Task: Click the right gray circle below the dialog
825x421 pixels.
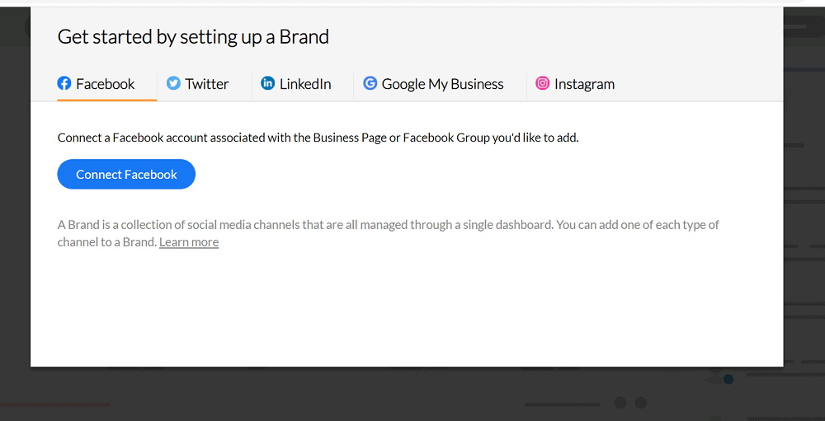Action: point(640,403)
